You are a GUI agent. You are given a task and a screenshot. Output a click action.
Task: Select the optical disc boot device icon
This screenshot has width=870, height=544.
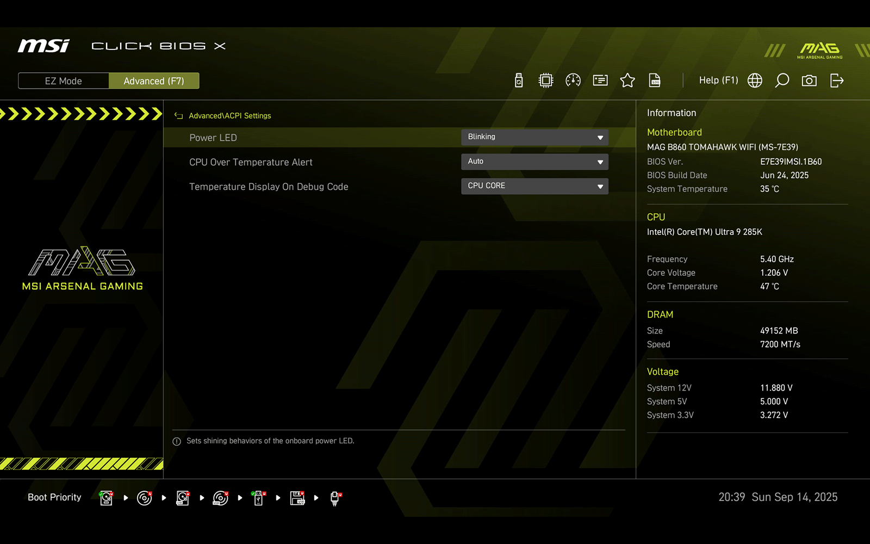pyautogui.click(x=145, y=498)
